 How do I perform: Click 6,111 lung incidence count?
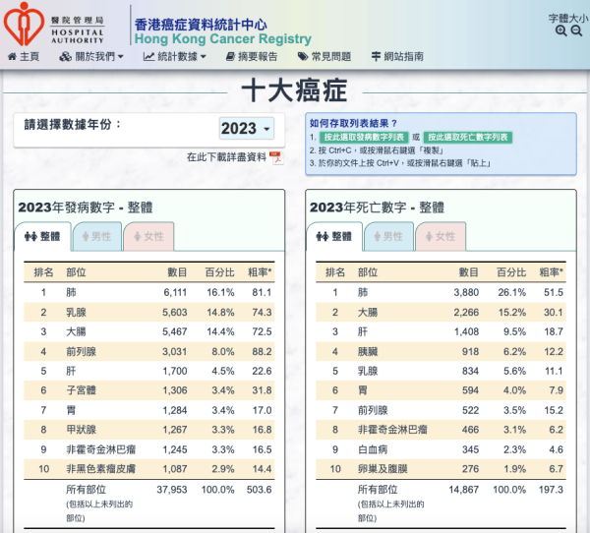click(x=175, y=292)
